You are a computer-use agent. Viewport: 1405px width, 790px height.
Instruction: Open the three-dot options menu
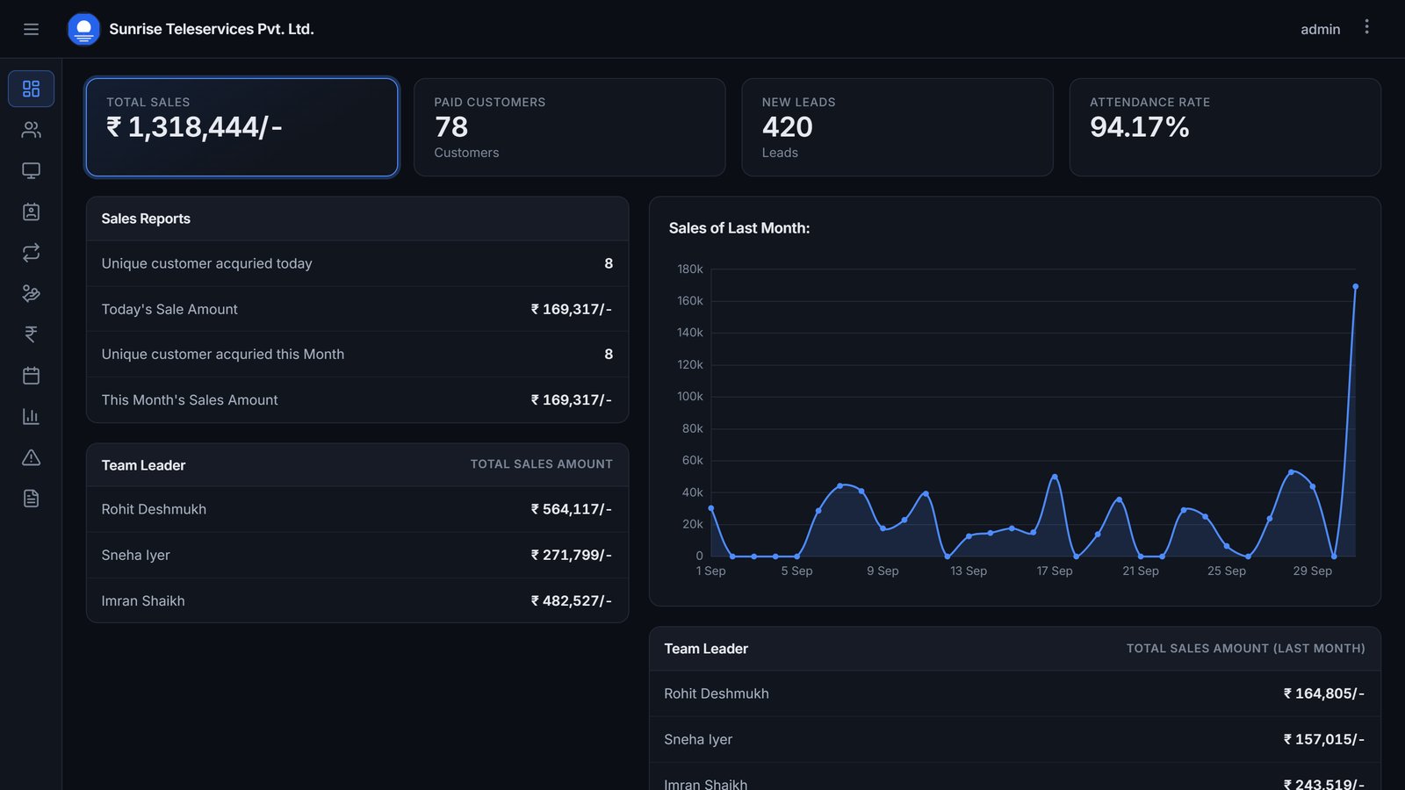[1366, 27]
